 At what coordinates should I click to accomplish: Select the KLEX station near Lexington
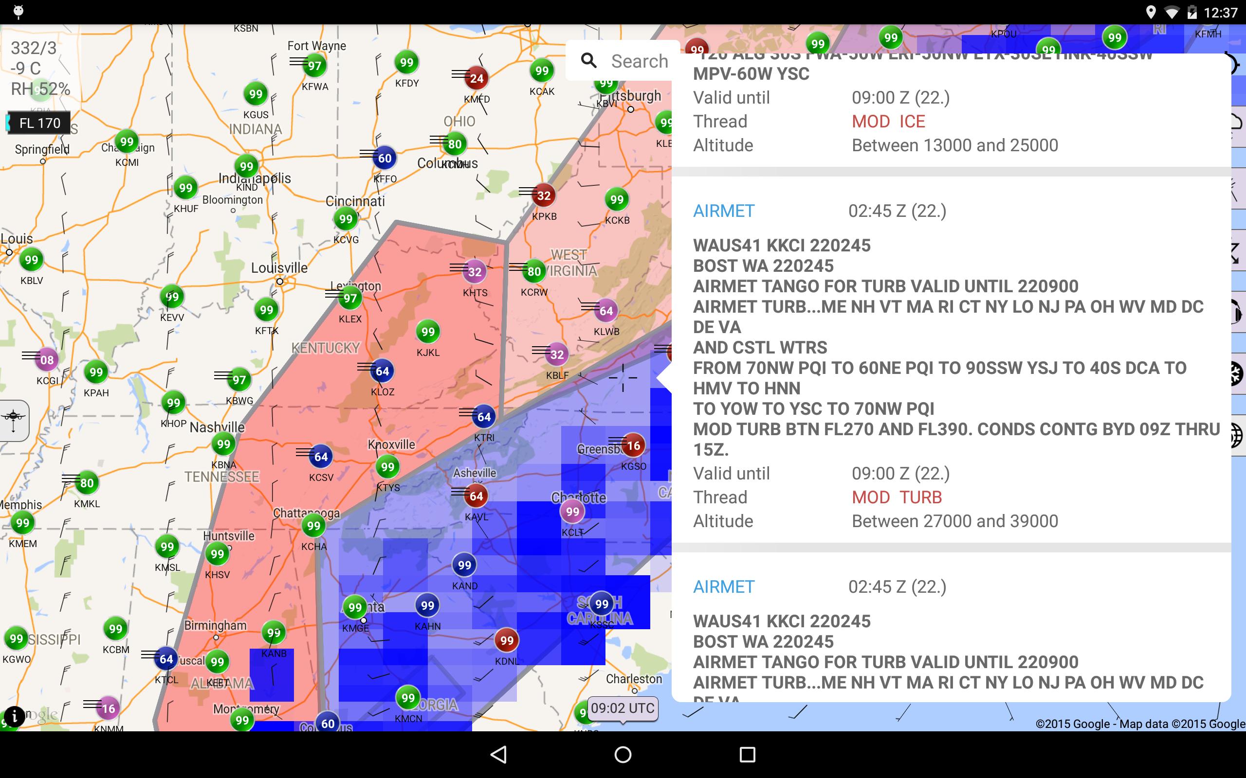click(350, 299)
